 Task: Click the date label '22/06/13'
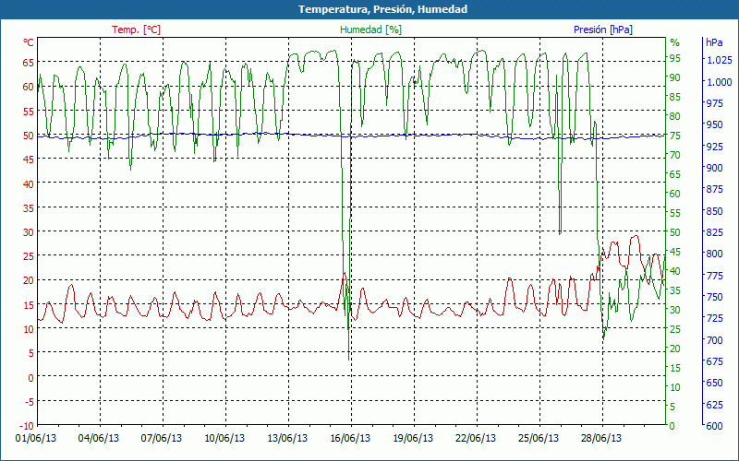point(476,439)
